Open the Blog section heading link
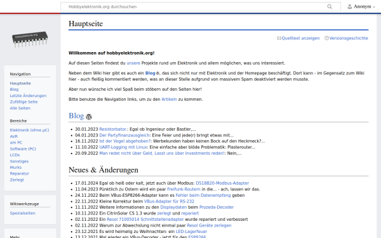 [76, 116]
